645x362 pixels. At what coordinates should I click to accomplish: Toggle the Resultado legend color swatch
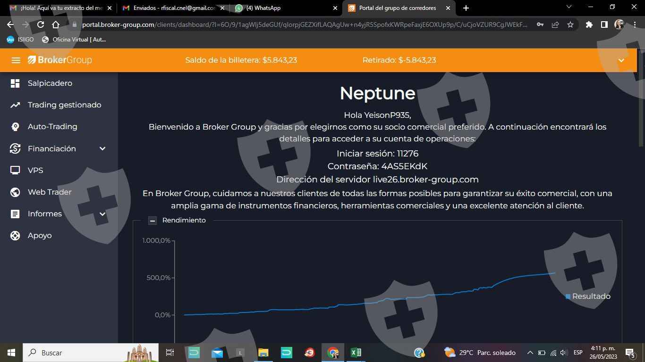click(568, 296)
